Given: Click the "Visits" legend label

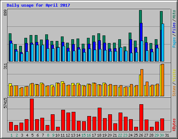Looking at the screenshot, I should [174, 75].
